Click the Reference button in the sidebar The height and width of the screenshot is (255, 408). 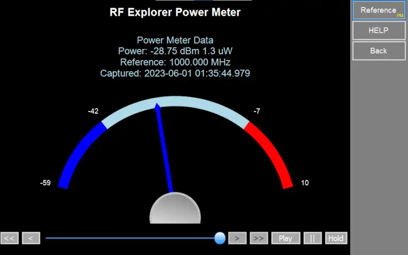click(x=378, y=10)
